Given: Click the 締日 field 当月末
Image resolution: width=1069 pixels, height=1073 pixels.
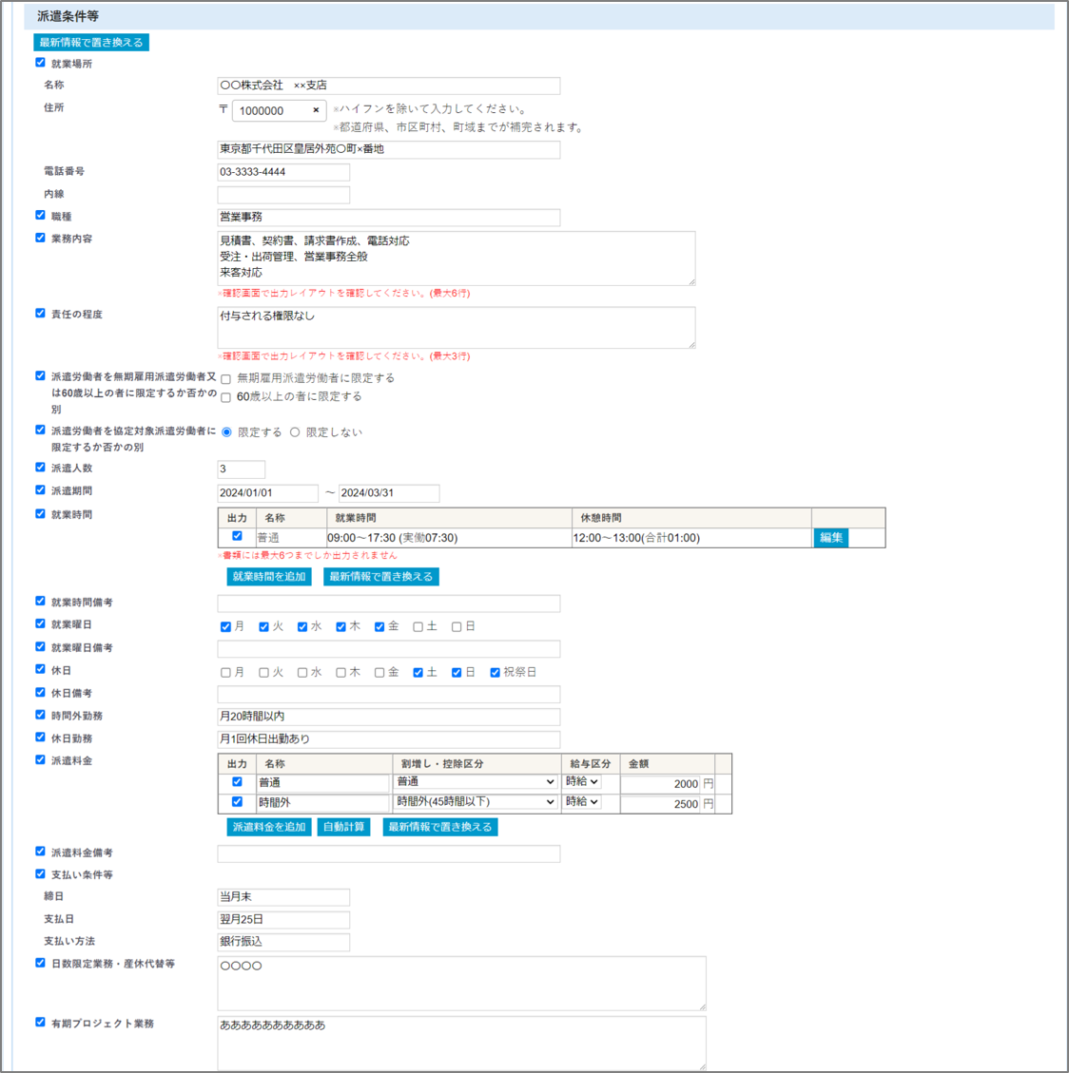Looking at the screenshot, I should (x=283, y=897).
